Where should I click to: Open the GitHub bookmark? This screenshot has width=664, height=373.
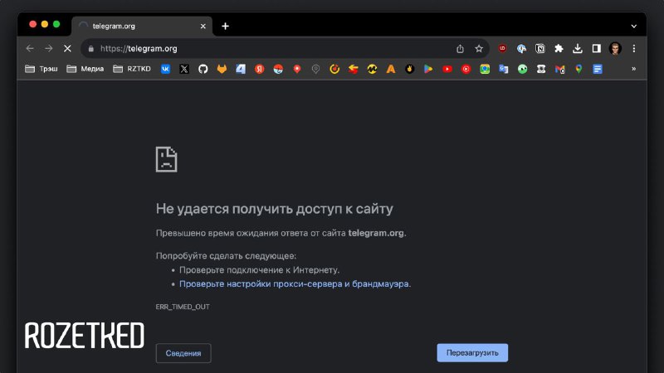tap(203, 69)
